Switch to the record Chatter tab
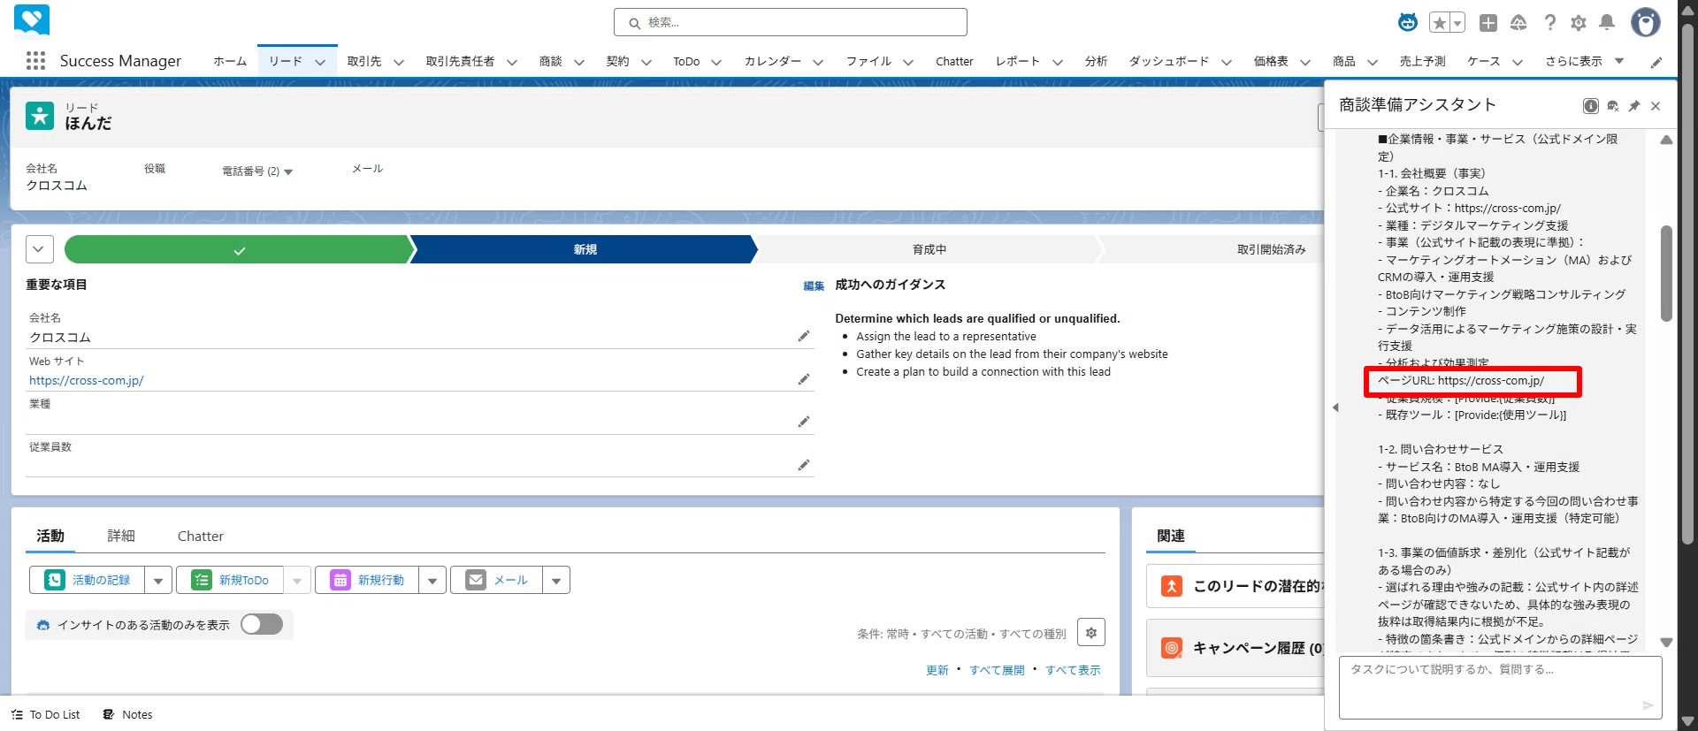 click(x=201, y=536)
